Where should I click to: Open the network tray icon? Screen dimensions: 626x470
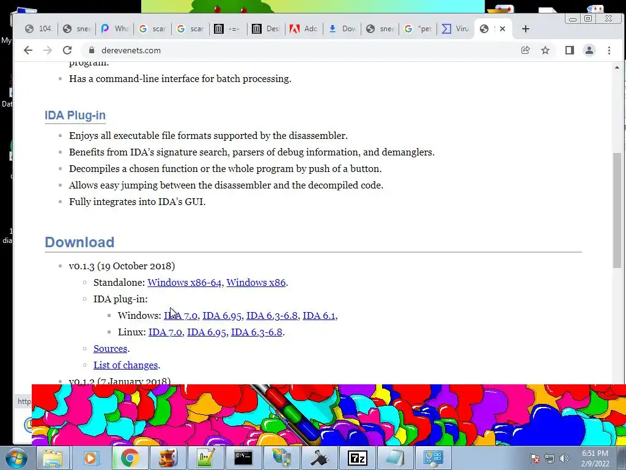tap(550, 458)
